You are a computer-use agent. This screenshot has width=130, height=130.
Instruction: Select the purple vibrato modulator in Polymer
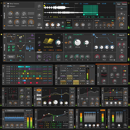pyautogui.click(x=30, y=37)
